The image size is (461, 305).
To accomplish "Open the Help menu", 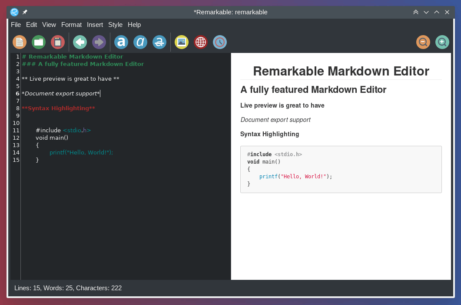I will (134, 25).
